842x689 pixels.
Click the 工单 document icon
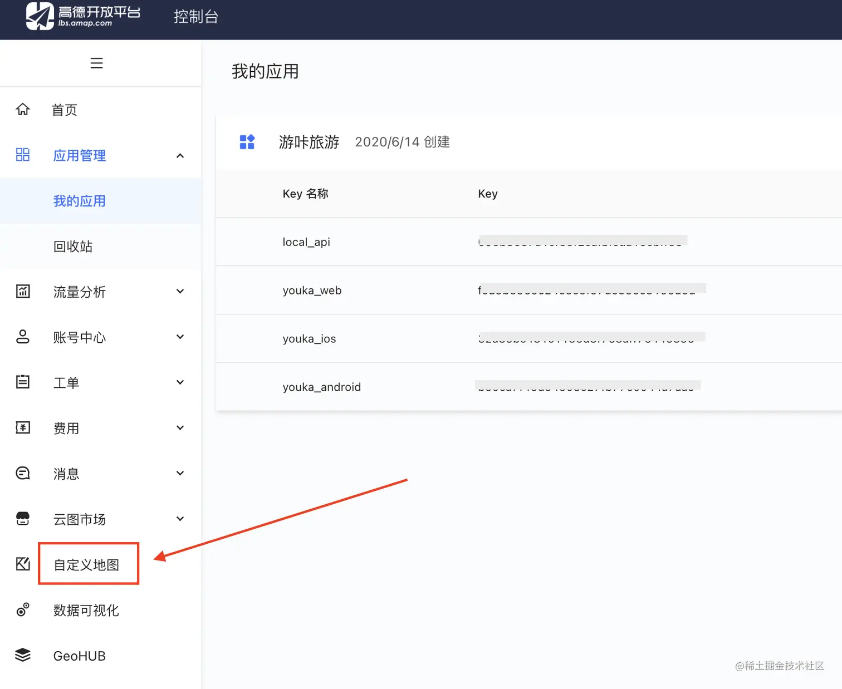click(23, 382)
